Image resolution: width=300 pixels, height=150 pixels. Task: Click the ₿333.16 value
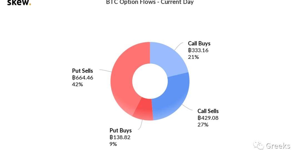(198, 50)
